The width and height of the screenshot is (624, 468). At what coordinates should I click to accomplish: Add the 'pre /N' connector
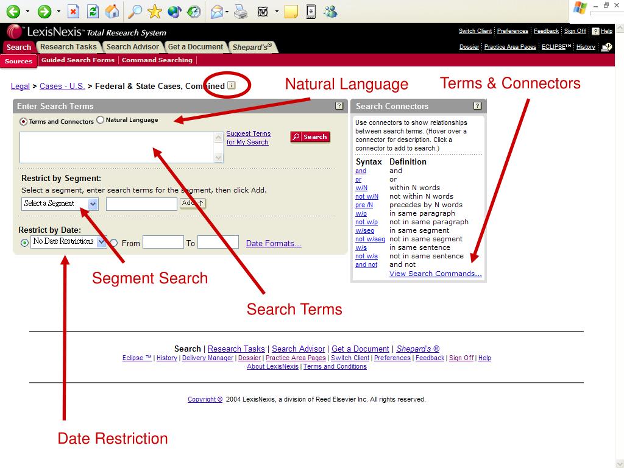click(x=364, y=205)
